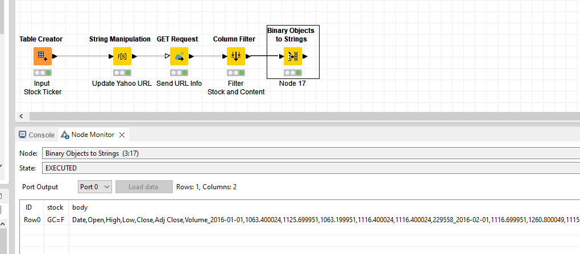580x254 pixels.
Task: Click the 'Filter Stock and Content' node label
Action: (x=236, y=88)
